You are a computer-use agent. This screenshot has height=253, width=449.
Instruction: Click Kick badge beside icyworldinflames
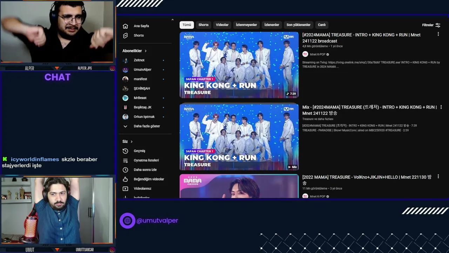coord(5,159)
